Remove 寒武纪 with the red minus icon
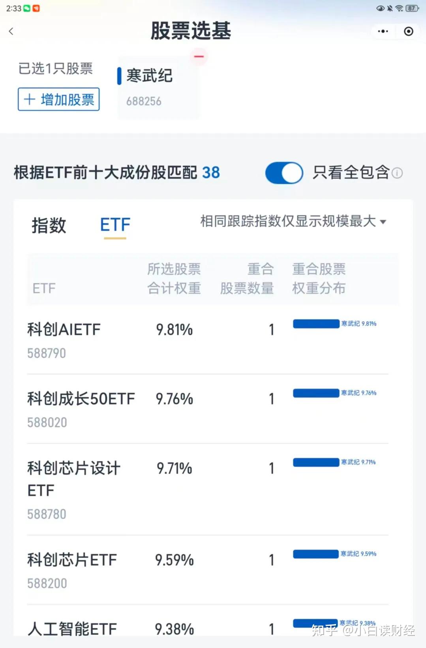The height and width of the screenshot is (648, 426). [199, 56]
